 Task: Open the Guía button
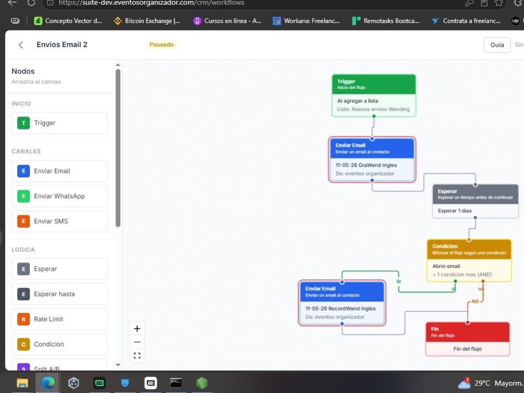497,45
